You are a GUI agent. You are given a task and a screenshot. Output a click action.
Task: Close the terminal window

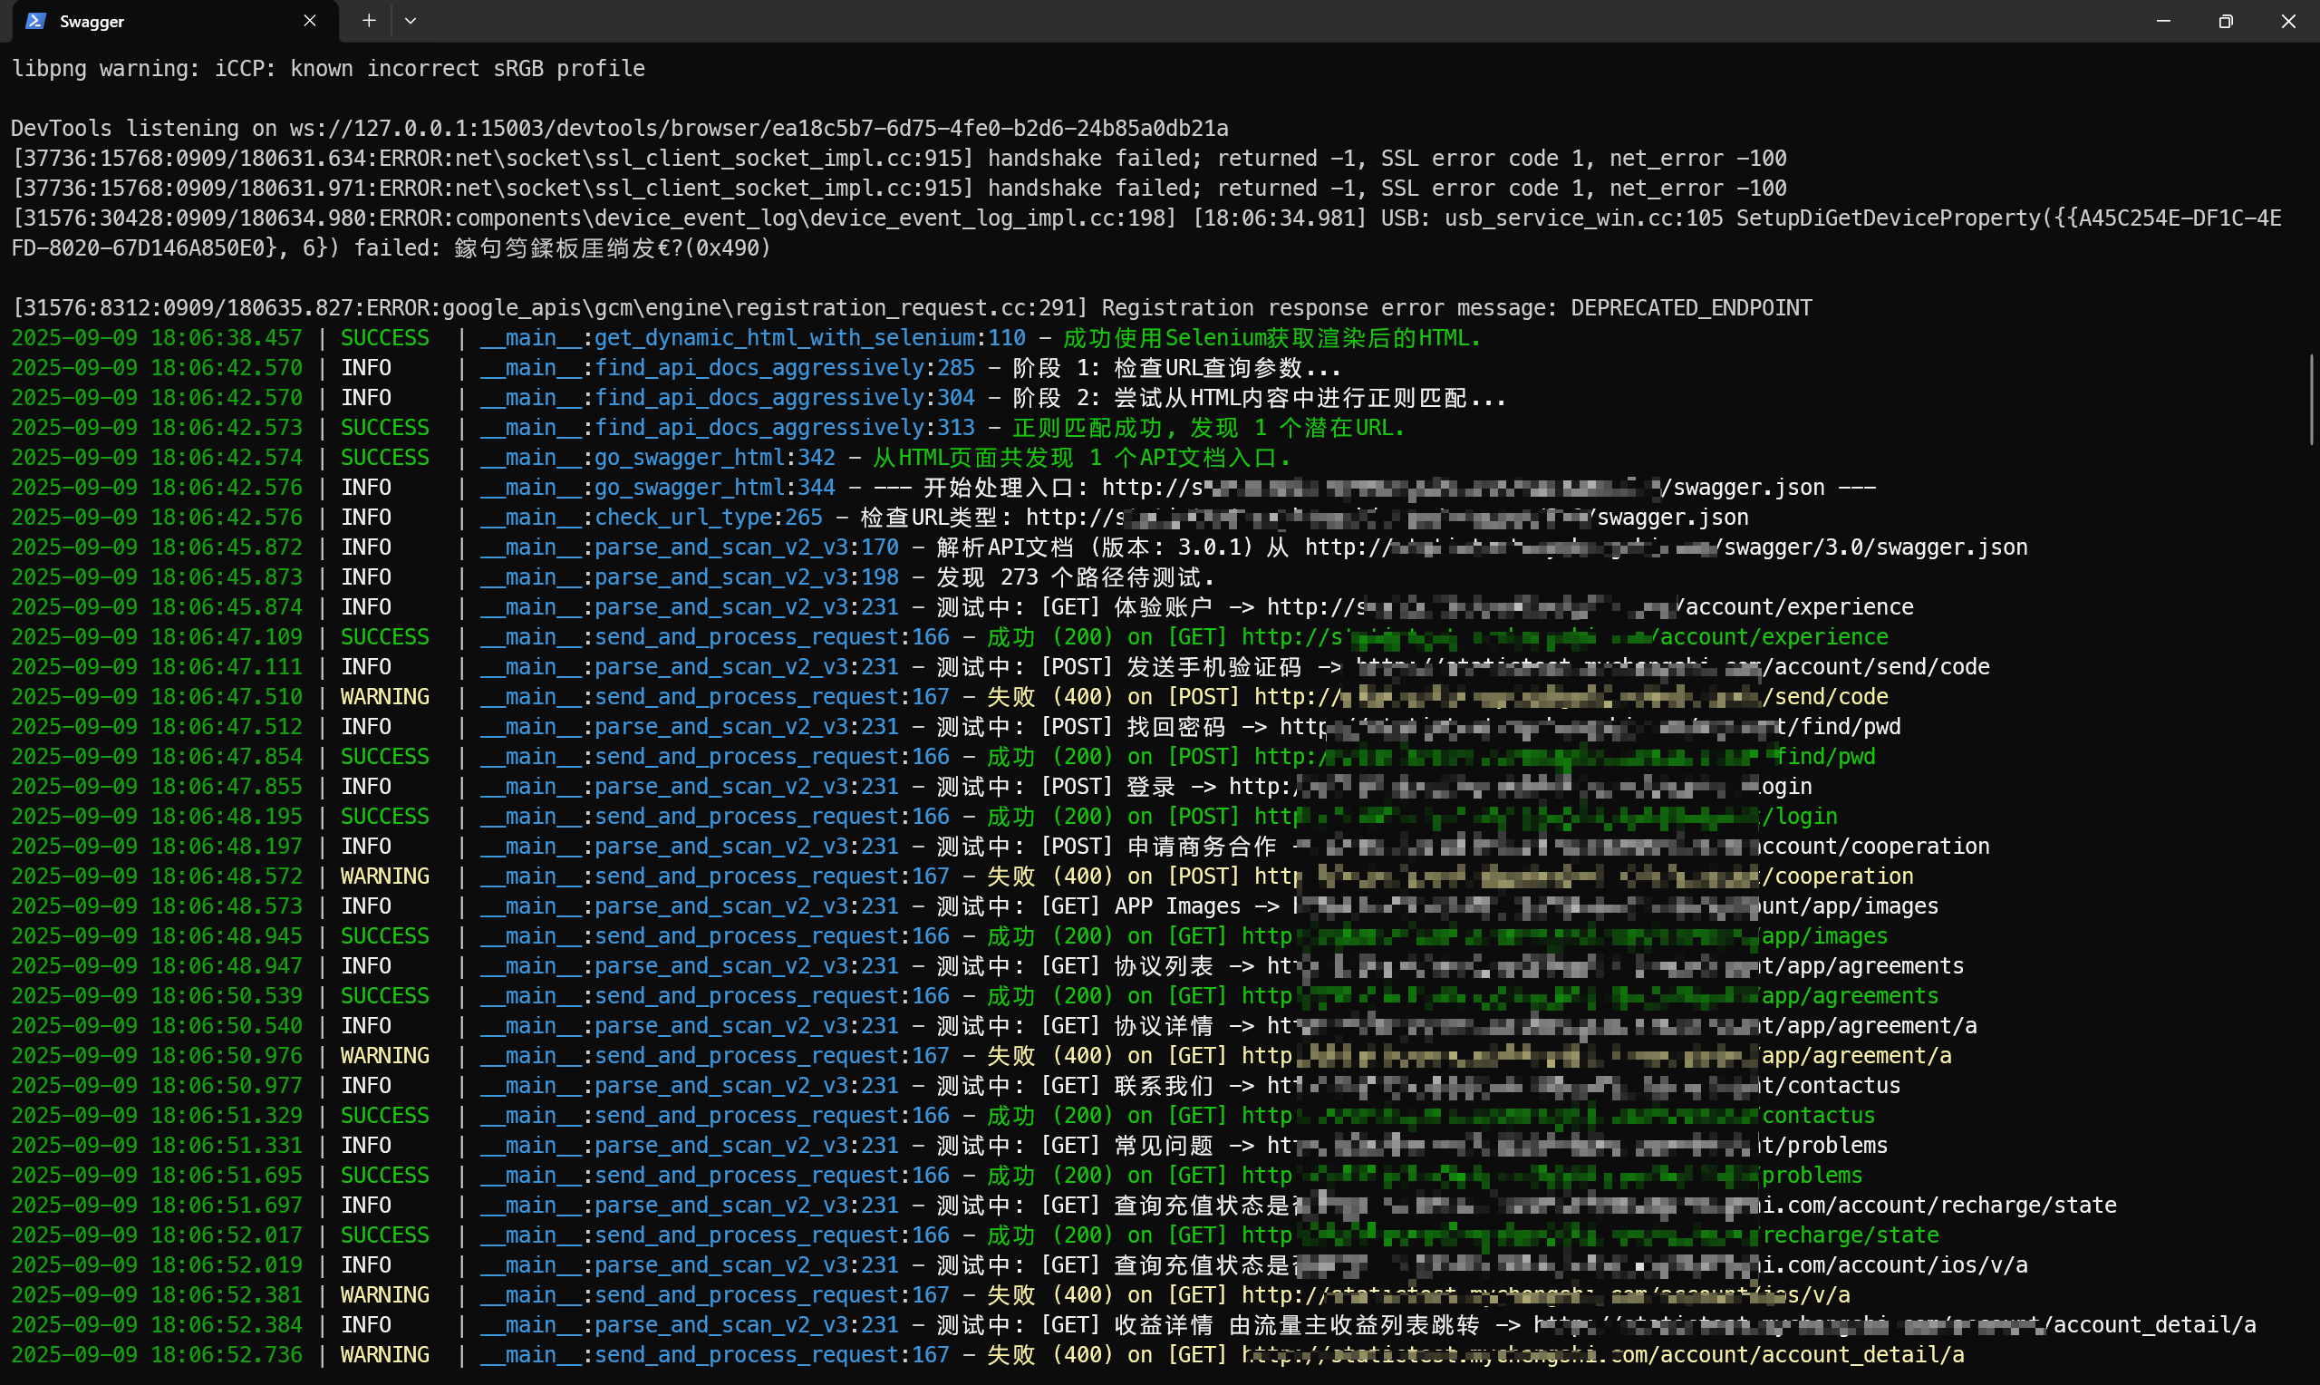2287,21
